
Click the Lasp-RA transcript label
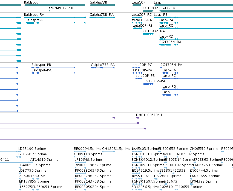pos(166,20)
